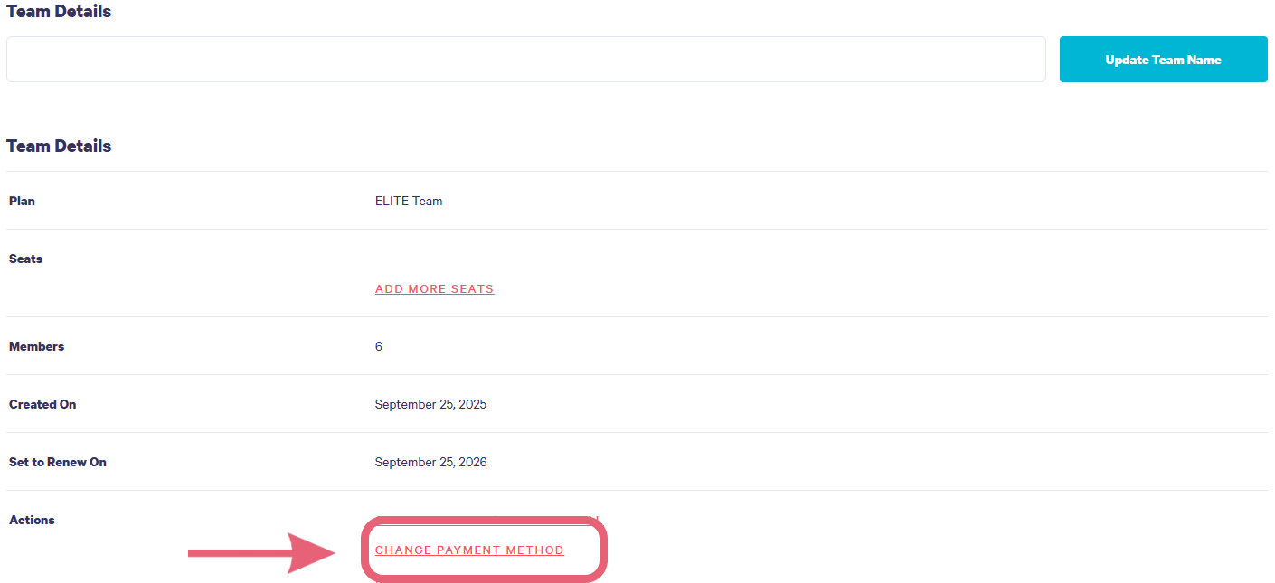
Task: Open the ADD MORE SEATS link
Action: coord(434,289)
